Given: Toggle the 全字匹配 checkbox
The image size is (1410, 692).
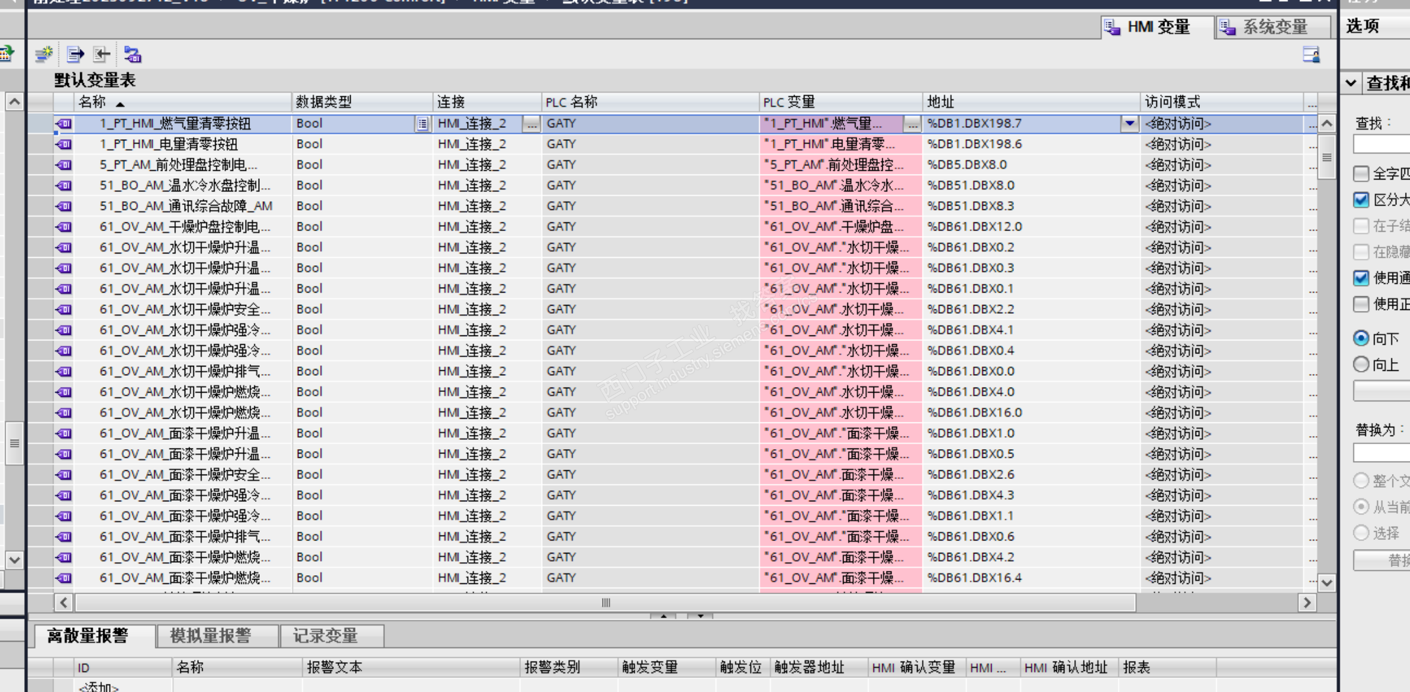Looking at the screenshot, I should click(1361, 173).
